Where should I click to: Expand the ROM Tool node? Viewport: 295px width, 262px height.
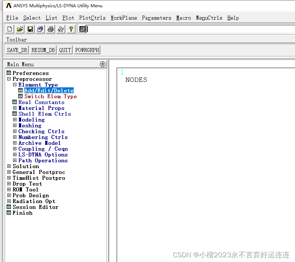click(9, 189)
